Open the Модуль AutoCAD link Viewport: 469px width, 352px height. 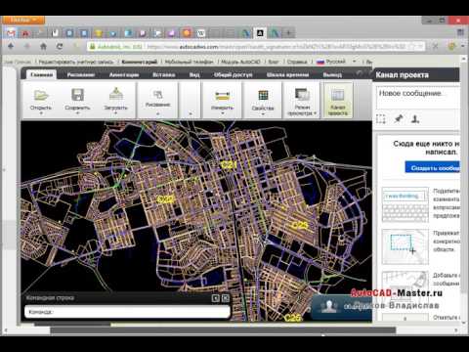[x=240, y=62]
